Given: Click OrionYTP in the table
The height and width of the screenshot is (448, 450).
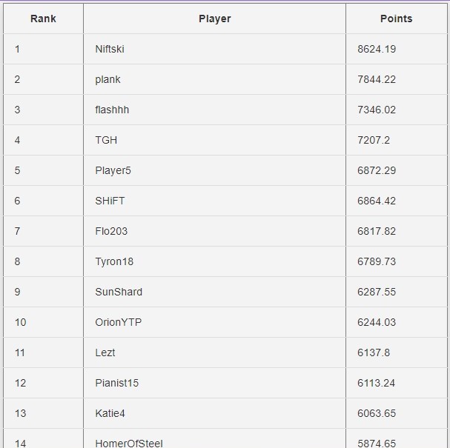Looking at the screenshot, I should coord(118,322).
